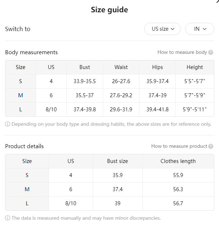Select the Bust size column header in Product details
Image resolution: width=219 pixels, height=232 pixels.
(117, 161)
